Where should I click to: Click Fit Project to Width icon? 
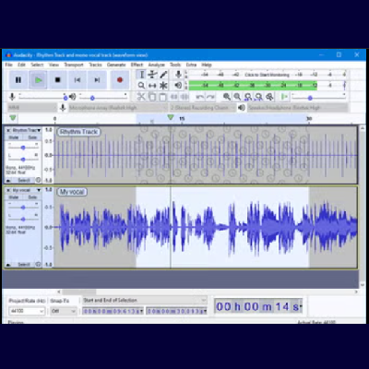click(259, 97)
